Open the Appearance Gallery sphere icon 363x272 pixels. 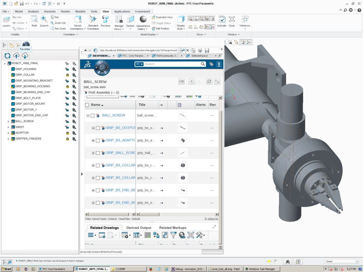143,19
